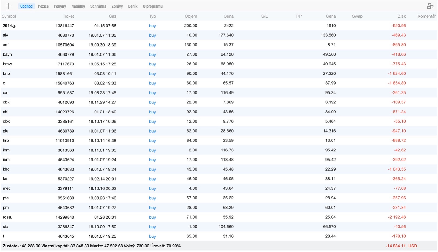438x252 pixels.
Task: Sort by the Symbol column header
Action: [x=9, y=16]
